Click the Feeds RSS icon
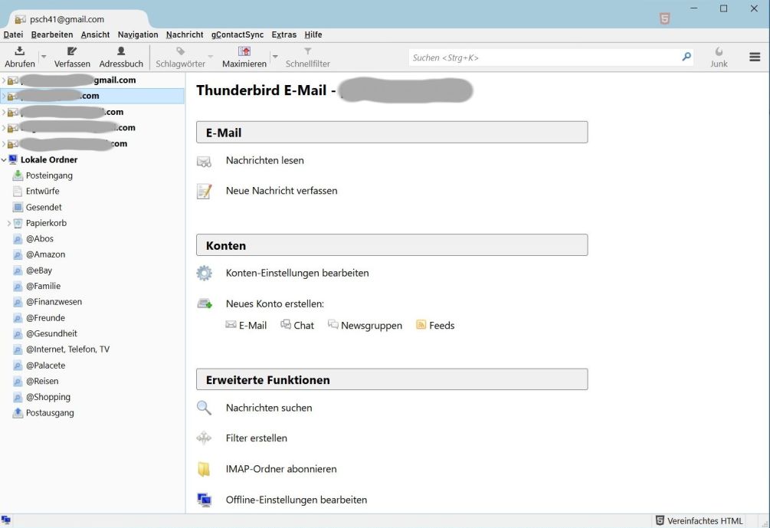Image resolution: width=770 pixels, height=528 pixels. (x=421, y=325)
